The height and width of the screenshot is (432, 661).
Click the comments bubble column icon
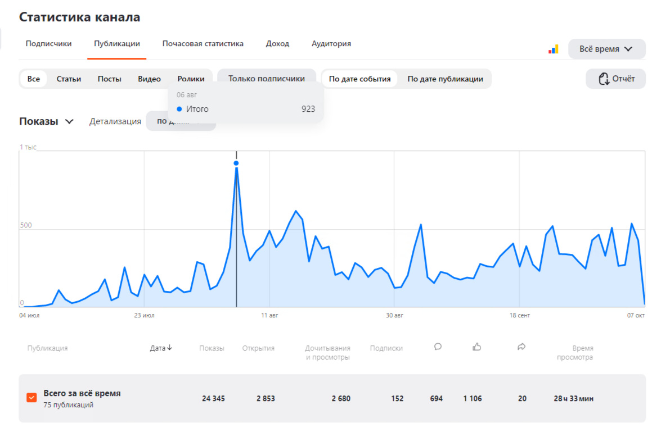pos(438,347)
